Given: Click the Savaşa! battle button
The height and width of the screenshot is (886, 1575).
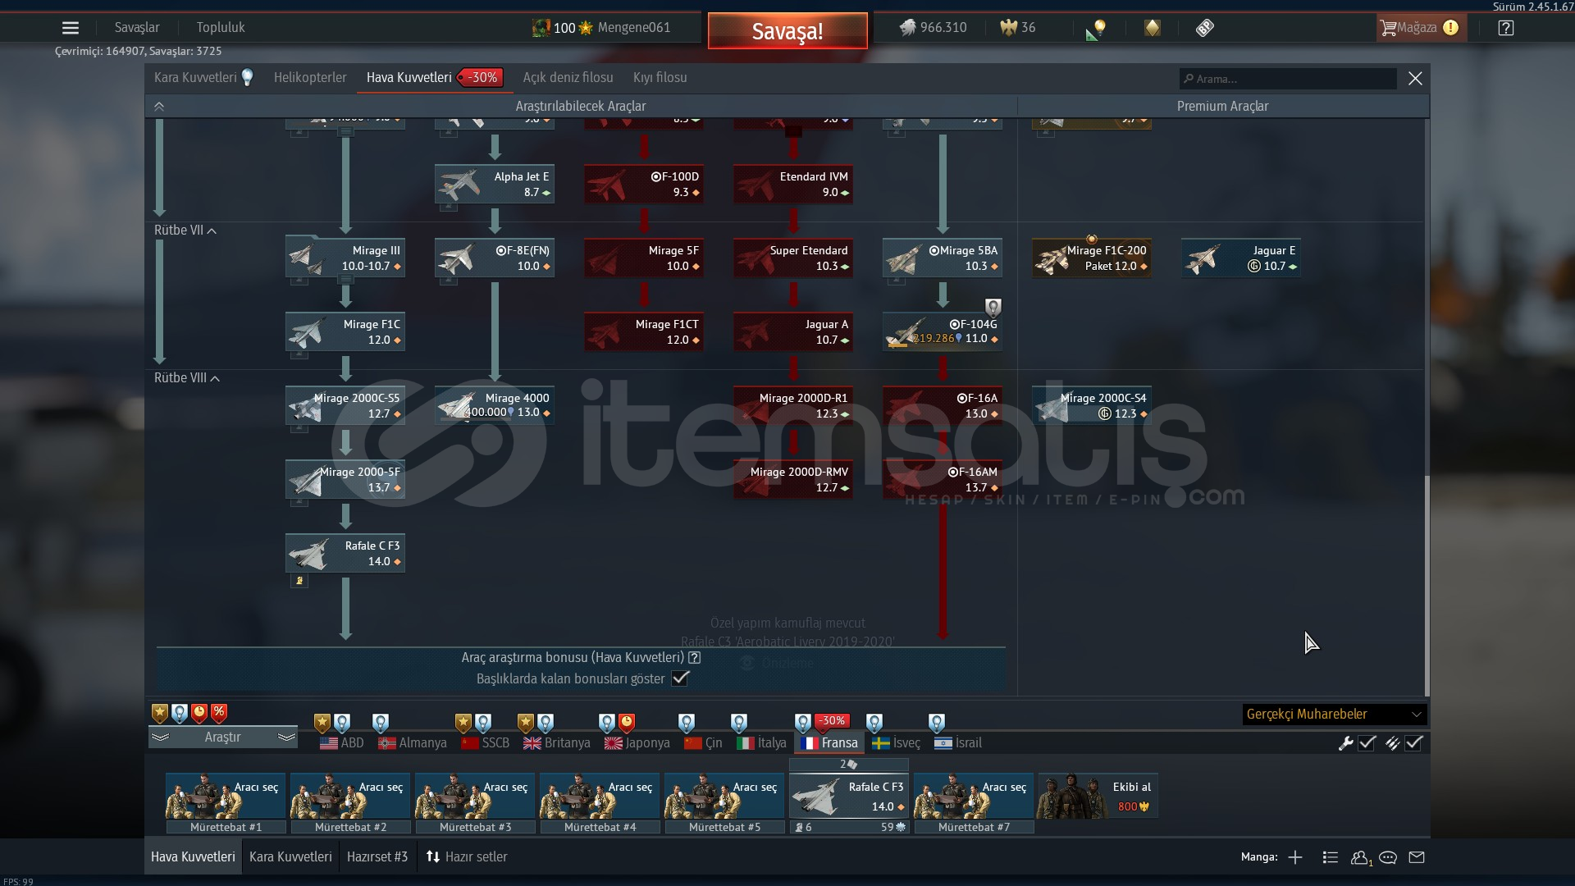Looking at the screenshot, I should 787,31.
